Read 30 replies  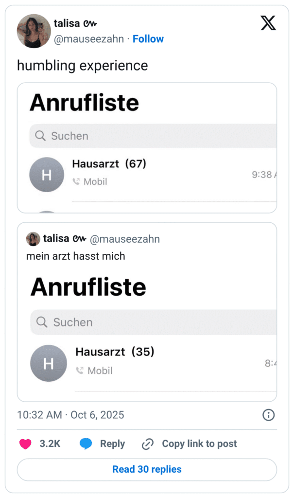tap(147, 469)
